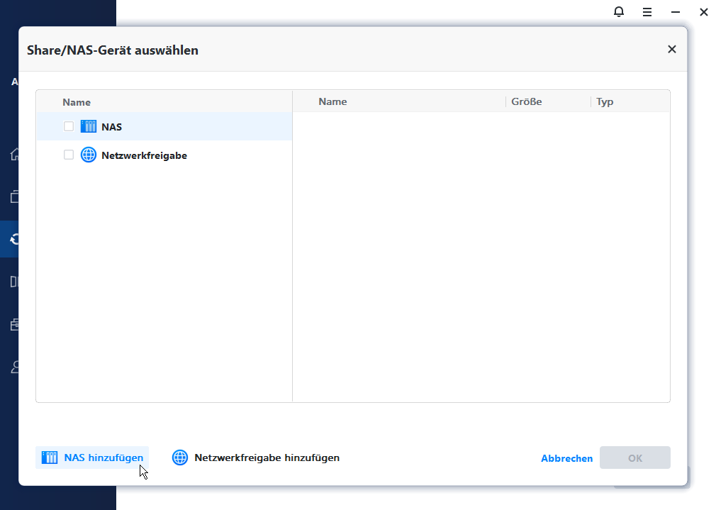Click Abbrechen to cancel the dialog
Viewport: 716px width, 510px height.
click(x=566, y=458)
